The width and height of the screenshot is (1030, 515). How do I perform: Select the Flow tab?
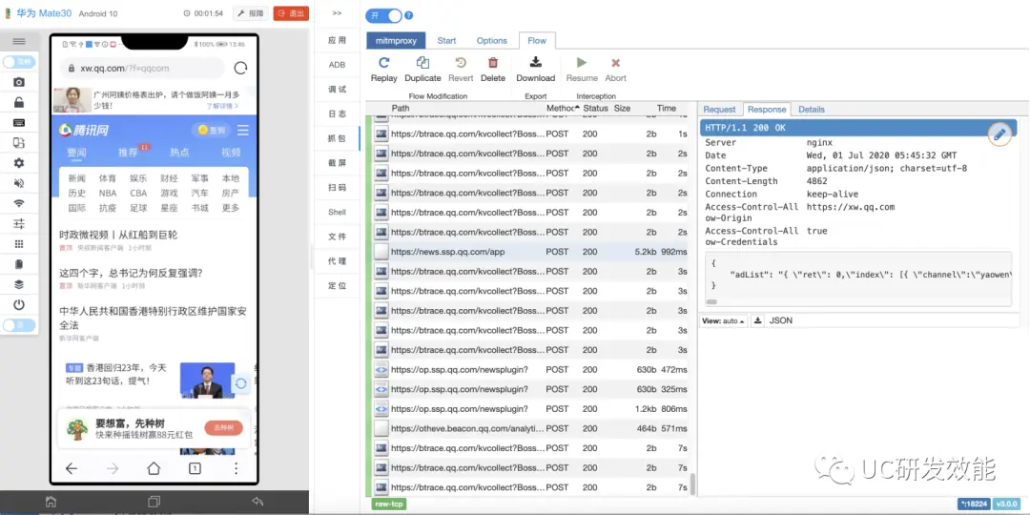537,41
